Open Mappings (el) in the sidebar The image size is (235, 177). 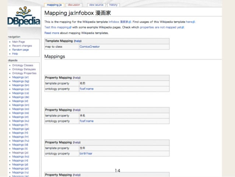click(x=20, y=101)
